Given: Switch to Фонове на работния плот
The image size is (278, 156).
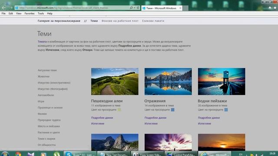Looking at the screenshot, I should (120, 21).
